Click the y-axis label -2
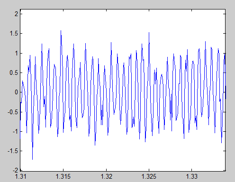235x182 pixels. [x=16, y=170]
